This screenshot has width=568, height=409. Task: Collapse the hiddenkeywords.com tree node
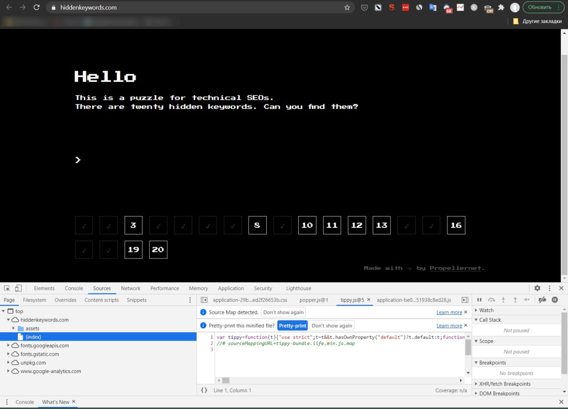point(8,320)
